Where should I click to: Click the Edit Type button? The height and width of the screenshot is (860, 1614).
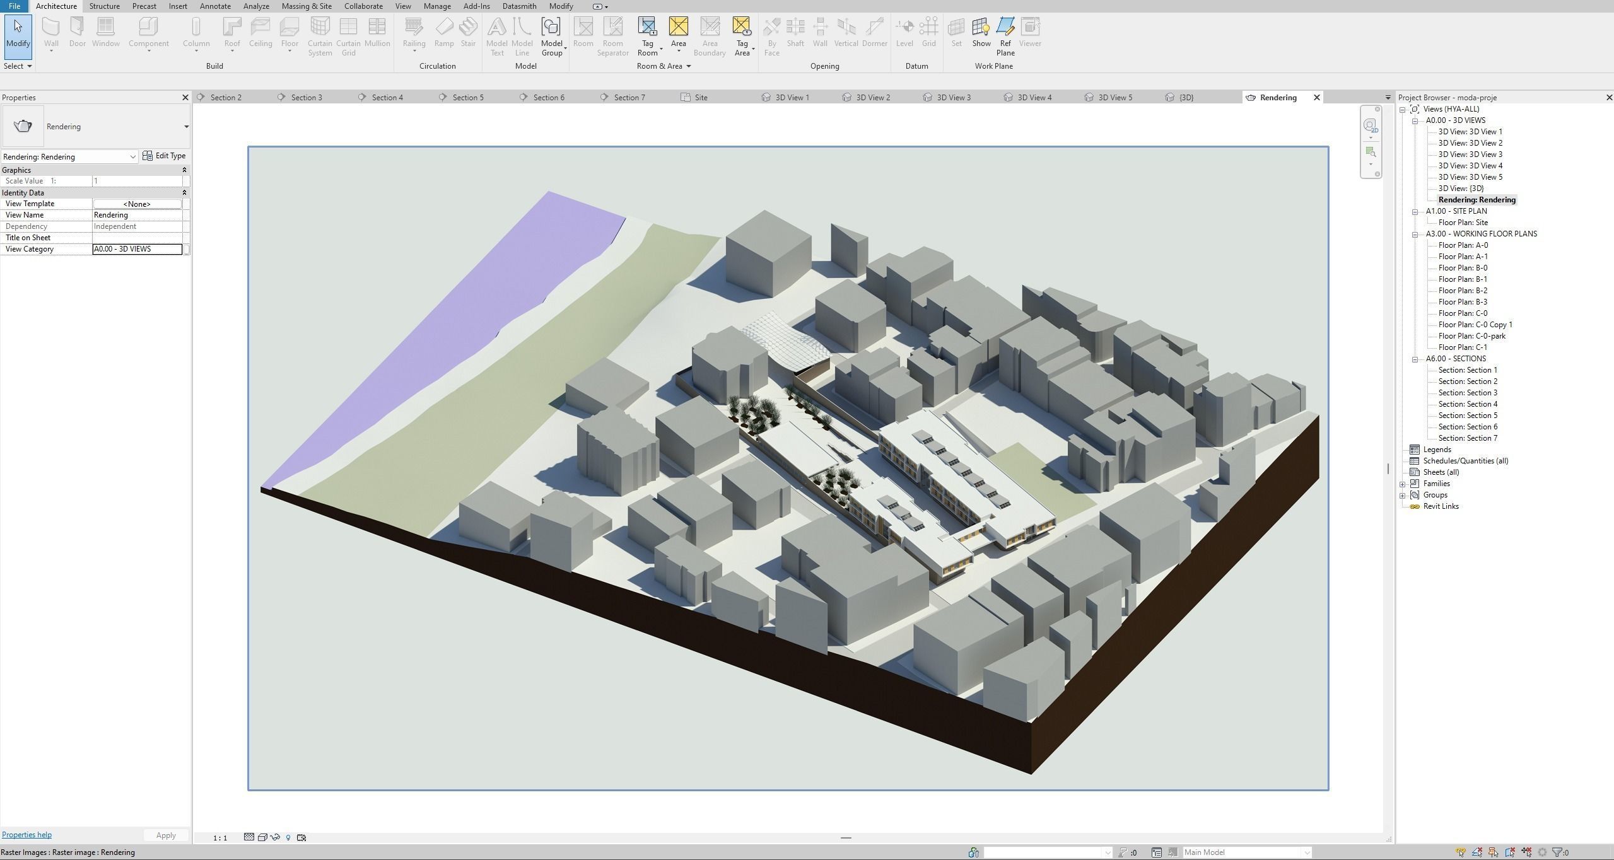pyautogui.click(x=164, y=156)
